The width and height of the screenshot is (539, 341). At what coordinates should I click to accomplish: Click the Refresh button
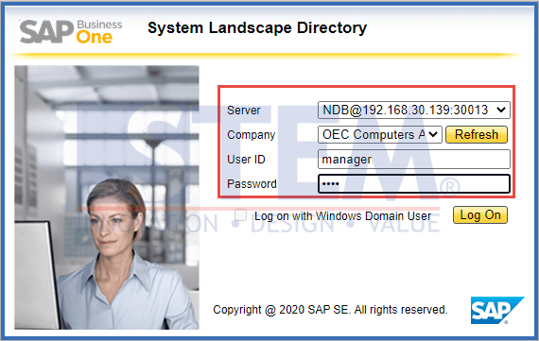tap(477, 134)
